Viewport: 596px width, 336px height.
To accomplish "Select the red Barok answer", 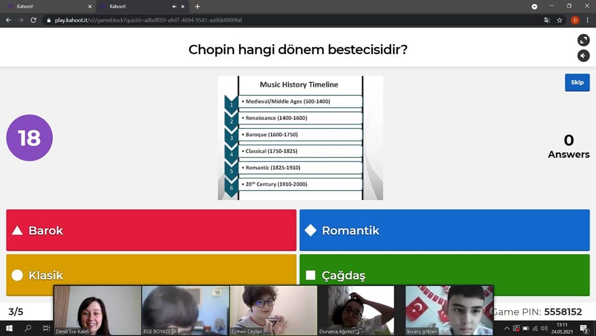I will 151,230.
